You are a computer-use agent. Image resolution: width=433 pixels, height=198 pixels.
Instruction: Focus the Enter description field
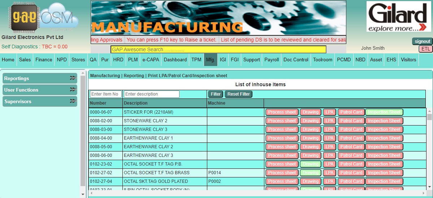(x=152, y=94)
